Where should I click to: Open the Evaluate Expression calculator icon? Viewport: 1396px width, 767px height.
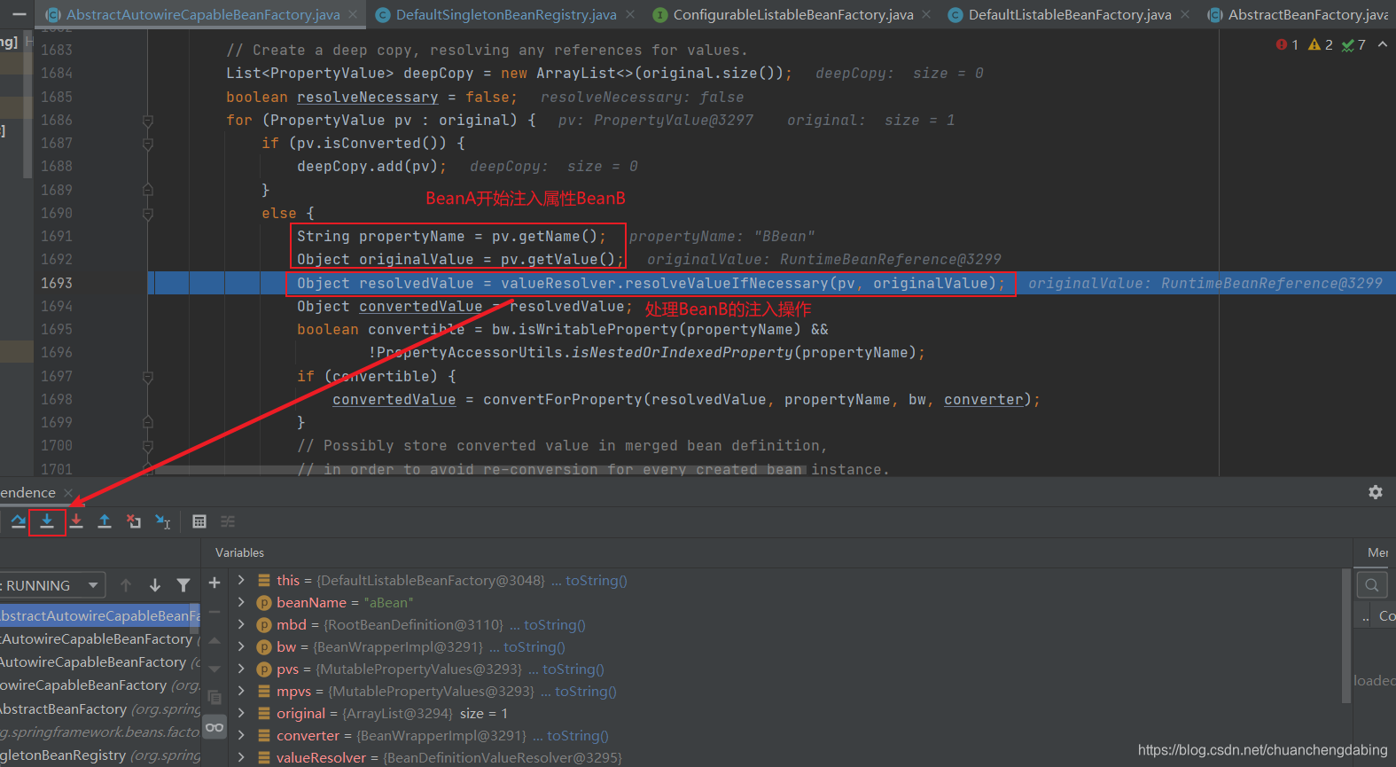pos(199,521)
